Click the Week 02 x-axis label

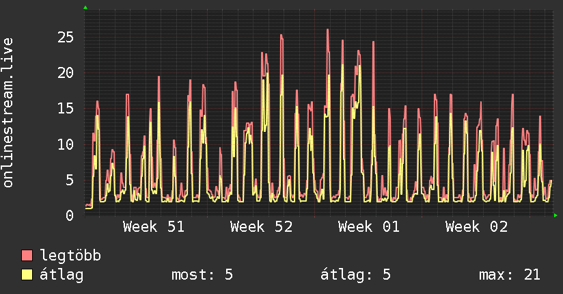tap(476, 227)
